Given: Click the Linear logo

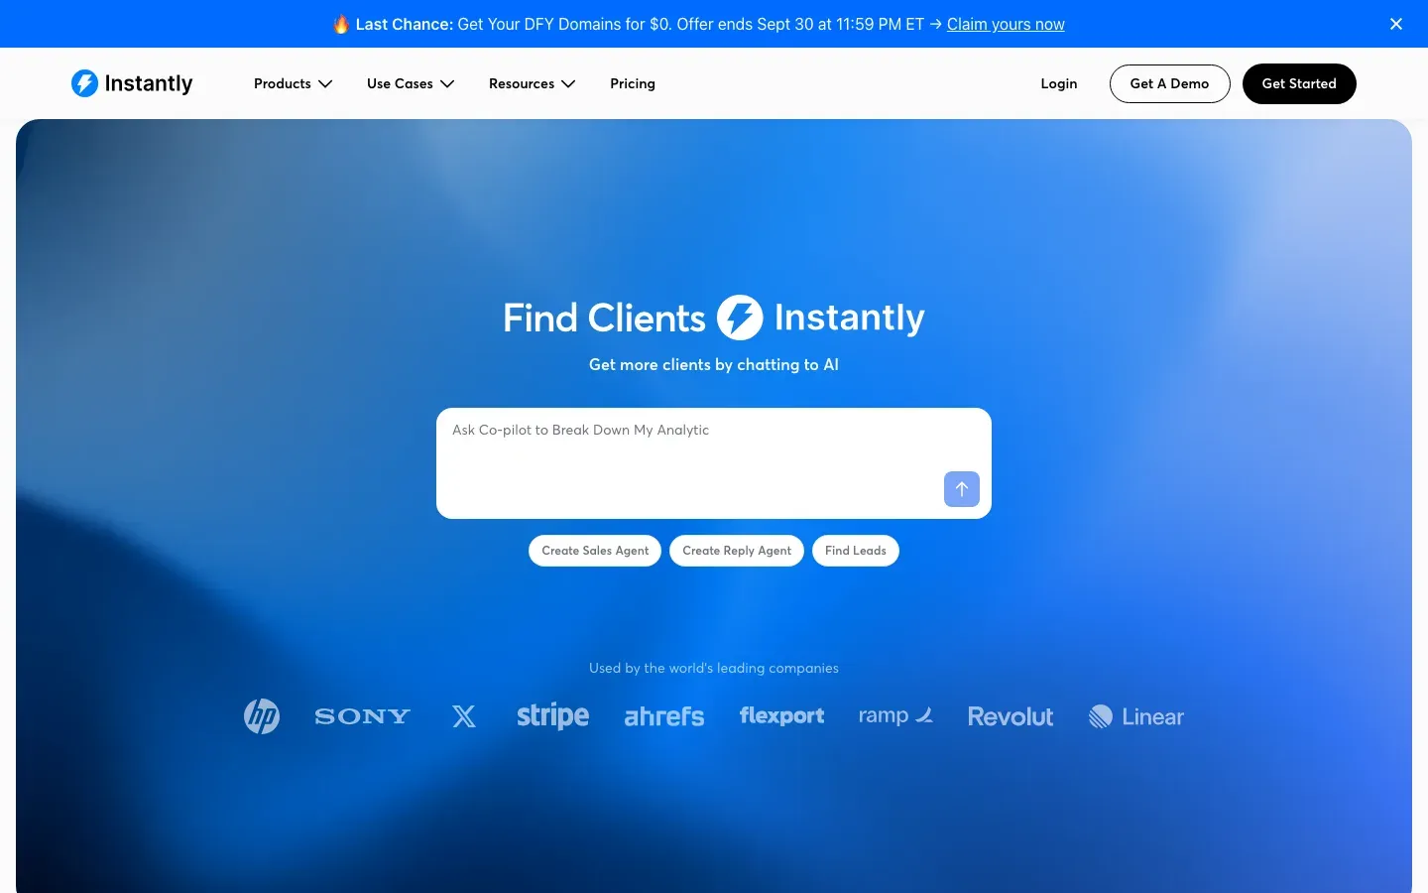Looking at the screenshot, I should [1136, 716].
